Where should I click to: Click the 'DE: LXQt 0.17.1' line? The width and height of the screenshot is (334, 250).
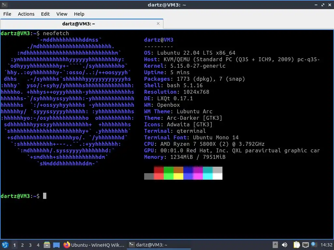click(x=168, y=98)
